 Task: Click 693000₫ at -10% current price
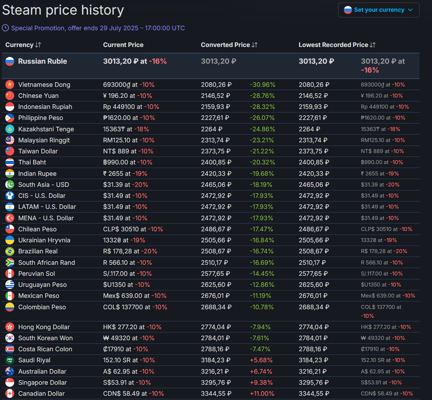[x=129, y=85]
